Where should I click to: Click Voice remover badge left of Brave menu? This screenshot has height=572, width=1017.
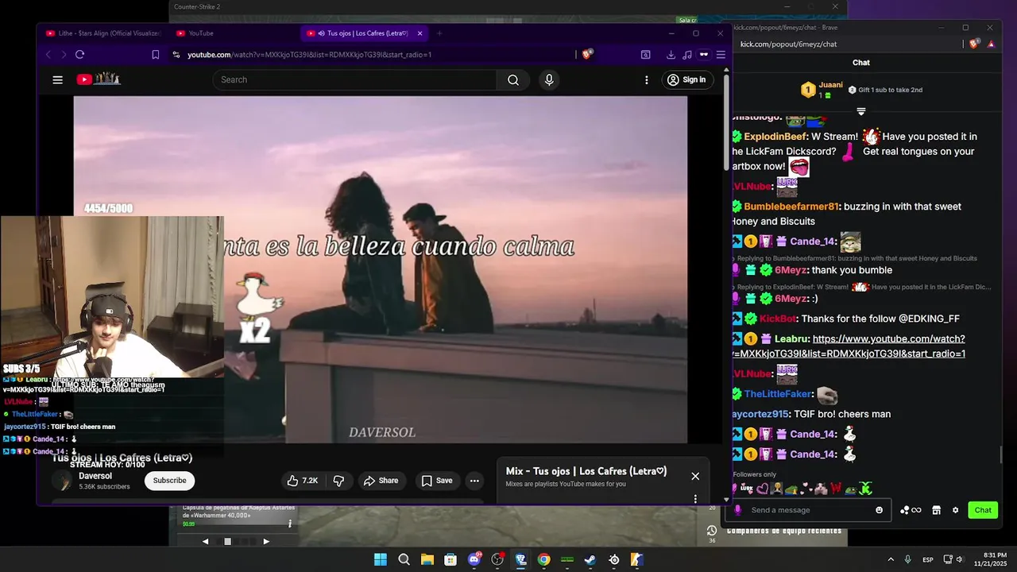click(x=703, y=55)
